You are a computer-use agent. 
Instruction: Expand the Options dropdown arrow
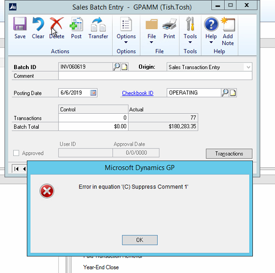coord(126,42)
